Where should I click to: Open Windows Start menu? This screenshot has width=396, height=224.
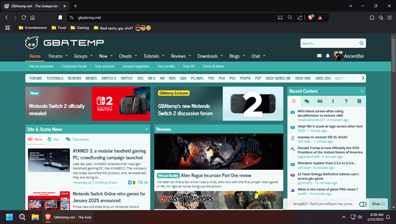(9, 217)
